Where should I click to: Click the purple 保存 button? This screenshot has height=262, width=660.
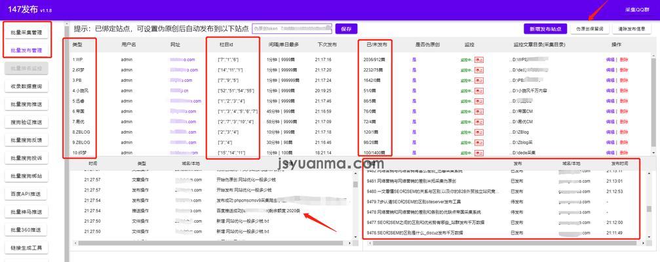tap(347, 29)
